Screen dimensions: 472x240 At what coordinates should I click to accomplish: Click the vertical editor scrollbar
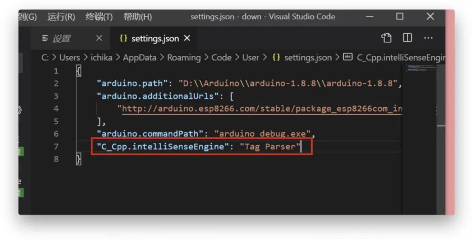pos(441,139)
